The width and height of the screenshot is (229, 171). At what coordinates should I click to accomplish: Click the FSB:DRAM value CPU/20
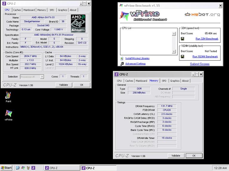point(167,110)
